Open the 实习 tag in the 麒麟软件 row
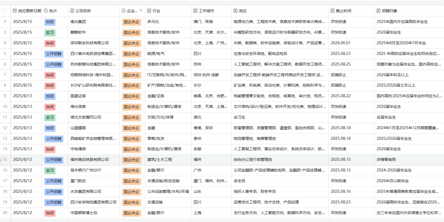 (50, 33)
